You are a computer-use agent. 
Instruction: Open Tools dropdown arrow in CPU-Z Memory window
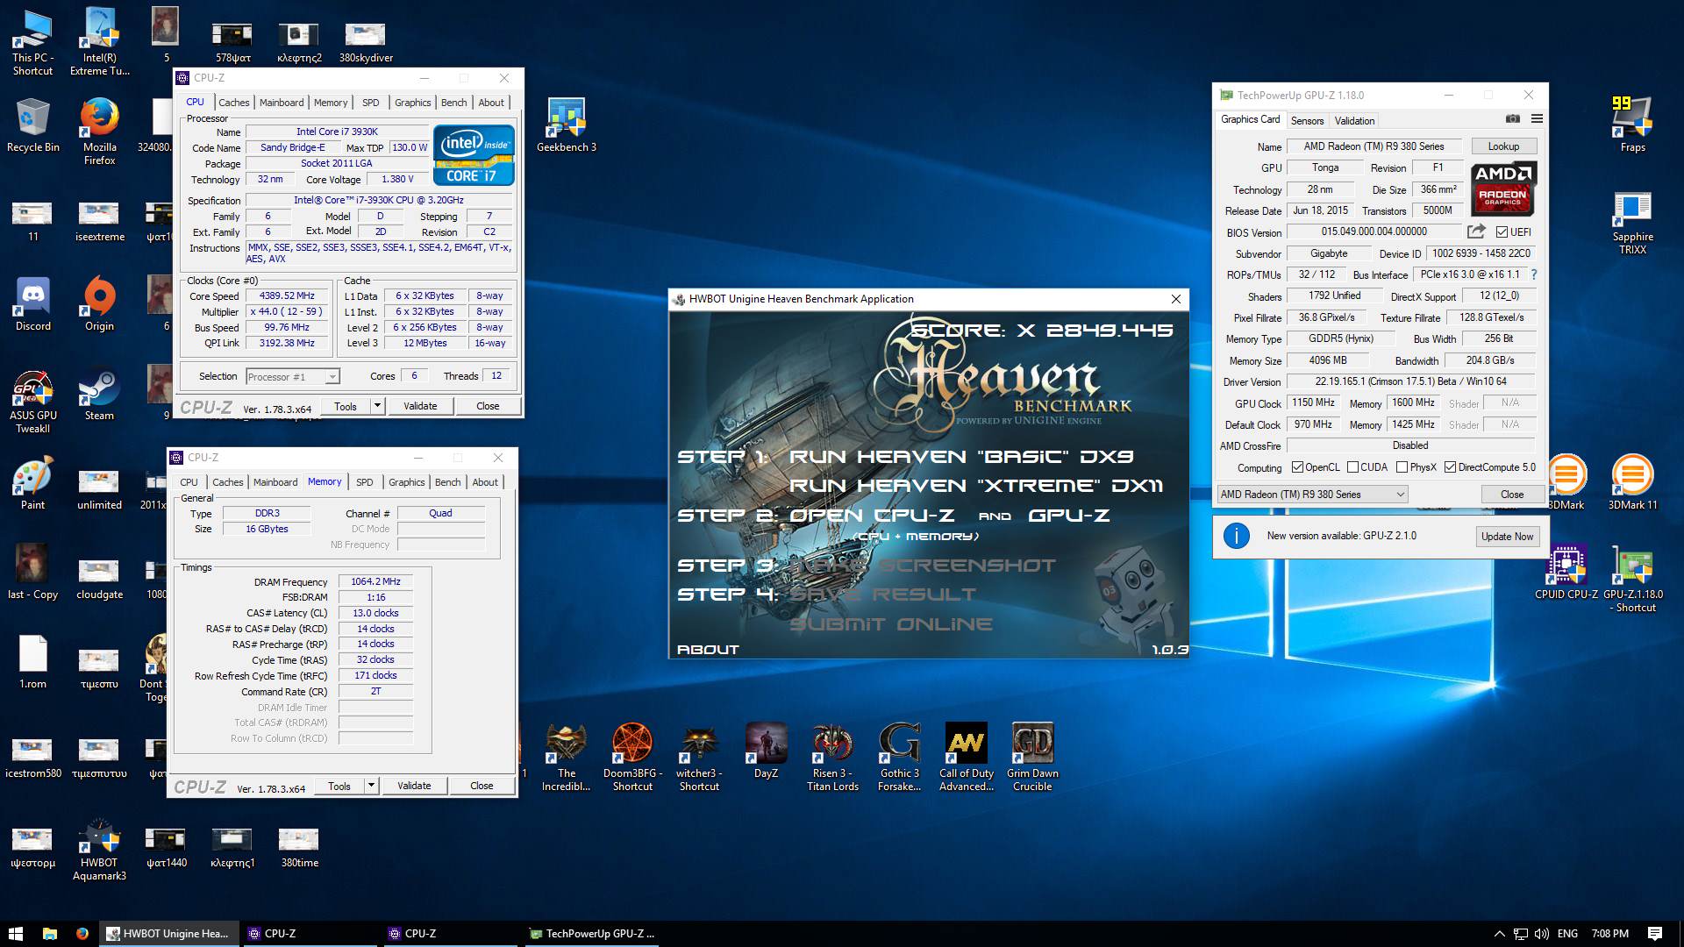point(371,786)
